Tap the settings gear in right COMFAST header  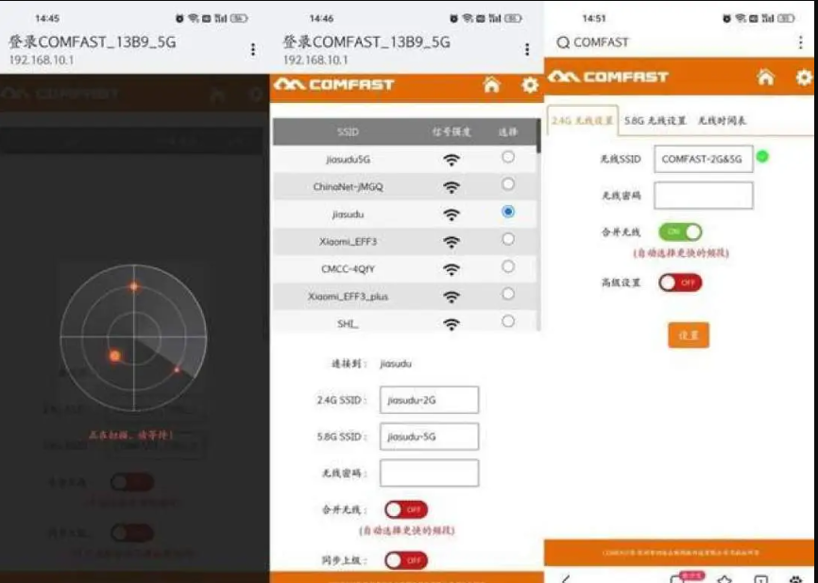[x=804, y=77]
